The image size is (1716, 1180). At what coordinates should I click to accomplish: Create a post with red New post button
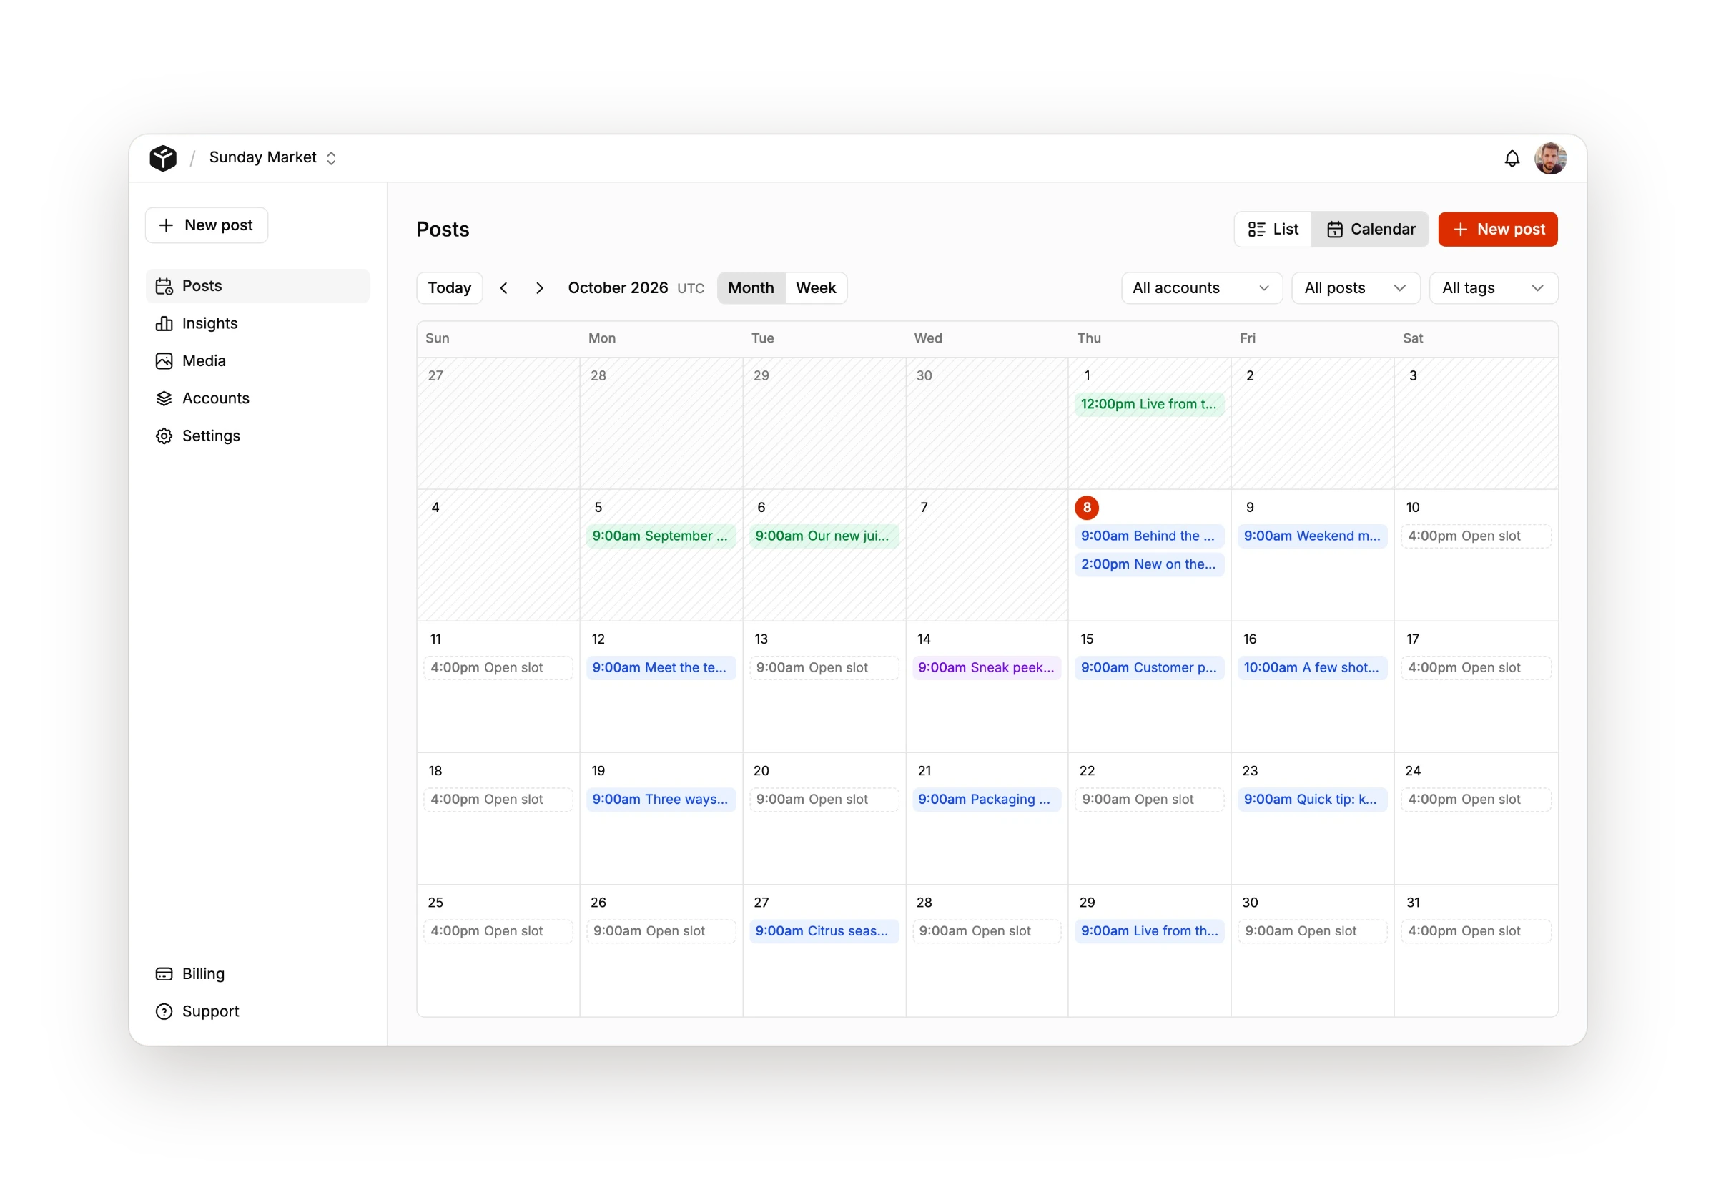tap(1497, 229)
